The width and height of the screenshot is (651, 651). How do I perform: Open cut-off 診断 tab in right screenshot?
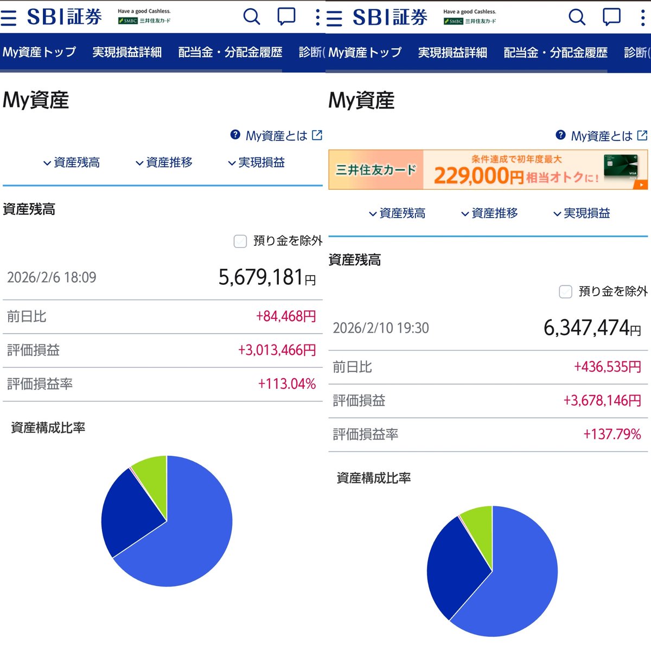[x=637, y=52]
